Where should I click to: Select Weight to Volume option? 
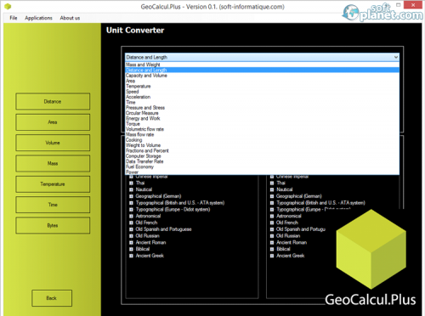coord(262,145)
